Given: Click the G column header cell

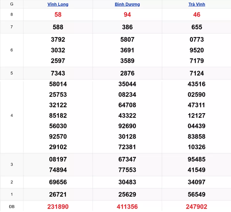Looking at the screenshot, I should pos(12,4).
